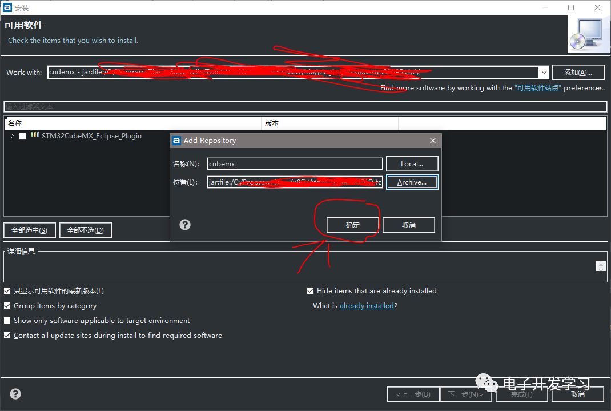Close the install window

tap(597, 7)
